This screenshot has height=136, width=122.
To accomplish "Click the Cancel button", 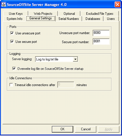I will (x=86, y=129).
